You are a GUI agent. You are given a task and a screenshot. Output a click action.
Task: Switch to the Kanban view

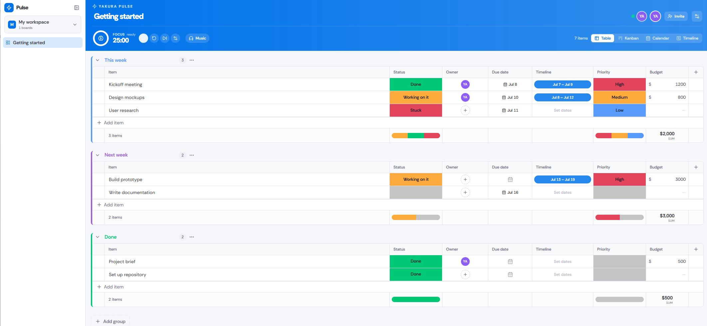[628, 38]
